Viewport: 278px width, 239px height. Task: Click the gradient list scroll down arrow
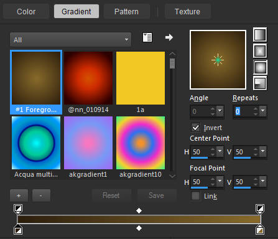[172, 176]
